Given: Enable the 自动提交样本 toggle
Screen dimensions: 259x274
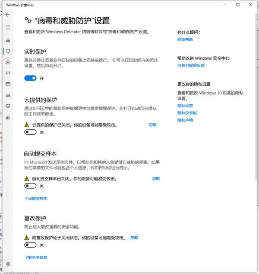Looking at the screenshot, I should (30, 186).
